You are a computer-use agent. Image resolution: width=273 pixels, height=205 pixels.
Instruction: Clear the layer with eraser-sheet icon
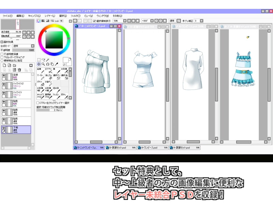pyautogui.click(x=14, y=70)
